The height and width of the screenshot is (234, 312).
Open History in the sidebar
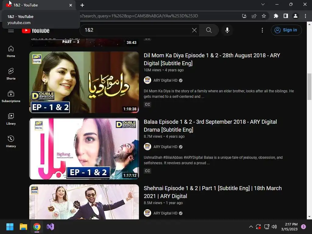pos(11,141)
